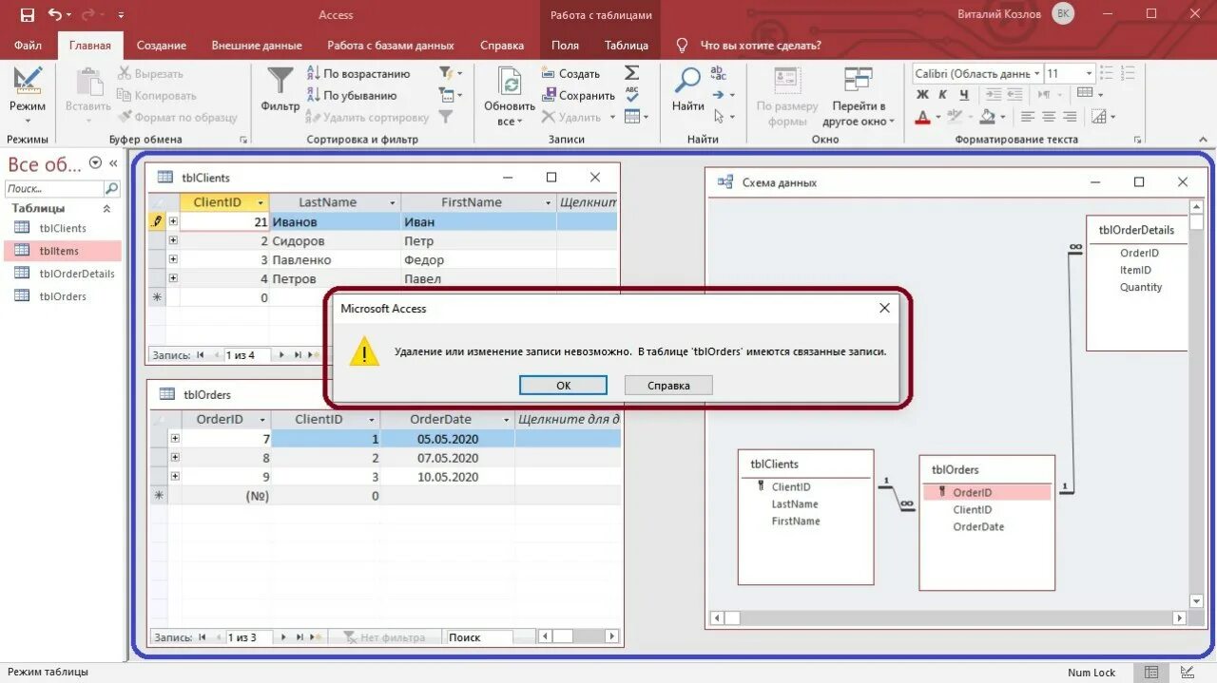Toggle align text right
Viewport: 1217px width, 683px height.
tap(1070, 117)
